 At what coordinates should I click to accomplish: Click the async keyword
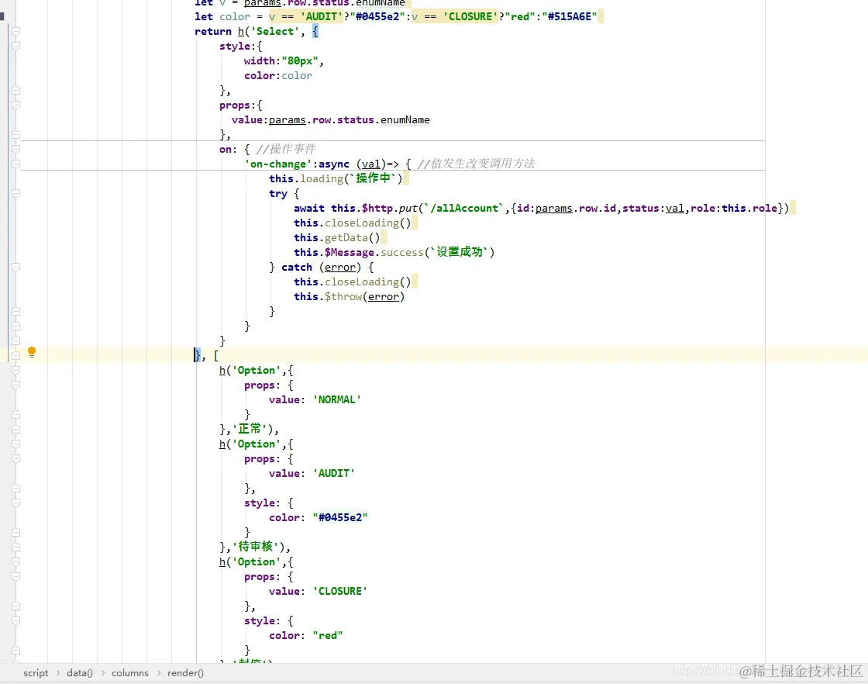(x=334, y=164)
